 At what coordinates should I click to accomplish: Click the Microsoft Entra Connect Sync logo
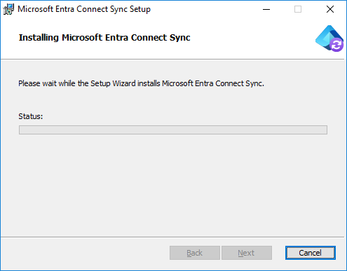coord(329,39)
